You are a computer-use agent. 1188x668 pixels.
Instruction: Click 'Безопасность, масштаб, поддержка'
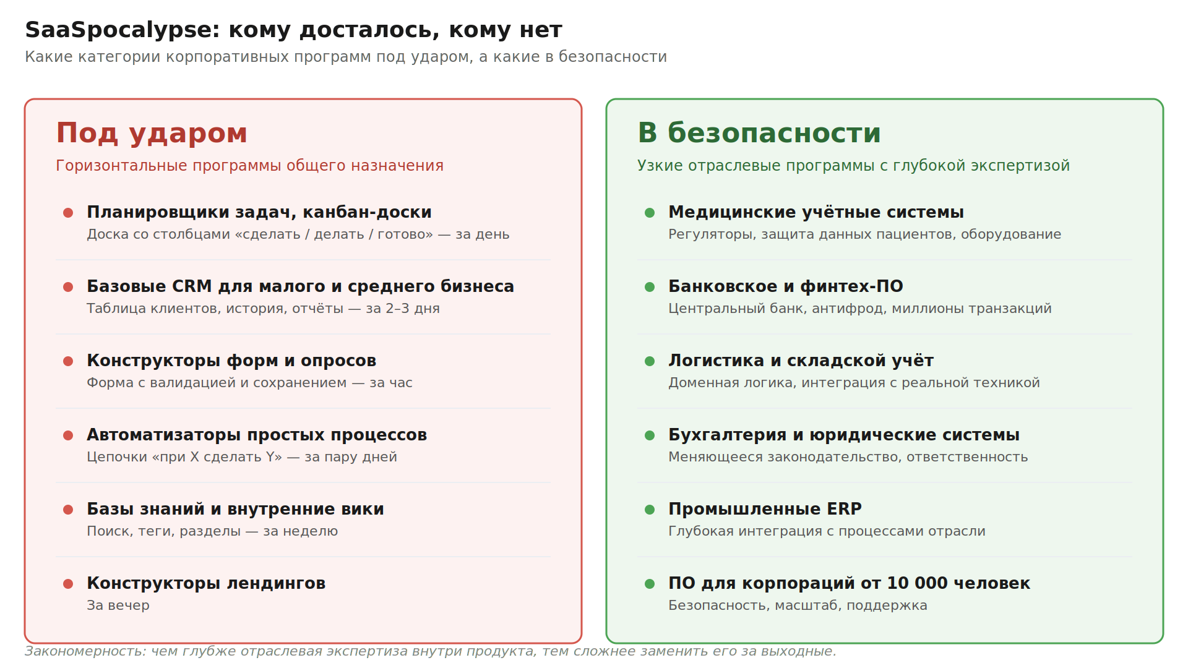tap(798, 606)
